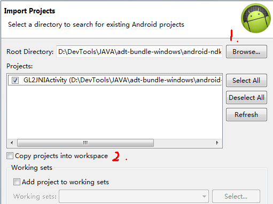This screenshot has height=204, width=273.
Task: Click the working sets Select... button
Action: [236, 197]
